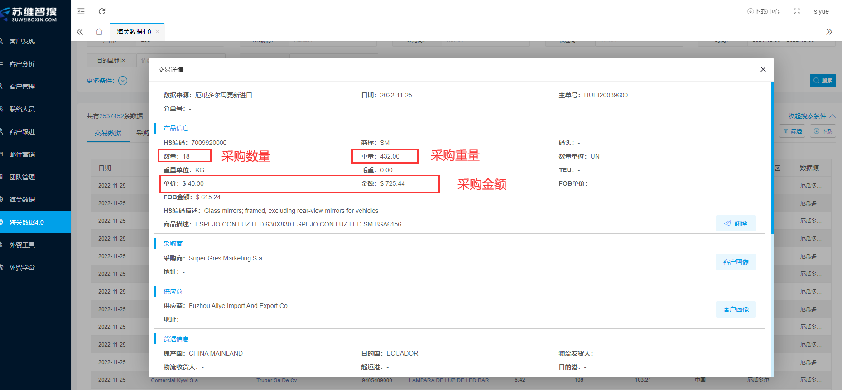Switch to 海关数据4.0 tab
842x390 pixels.
[134, 32]
